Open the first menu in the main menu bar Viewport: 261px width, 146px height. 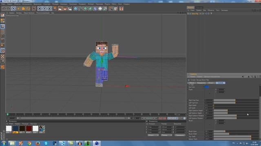tap(3, 4)
